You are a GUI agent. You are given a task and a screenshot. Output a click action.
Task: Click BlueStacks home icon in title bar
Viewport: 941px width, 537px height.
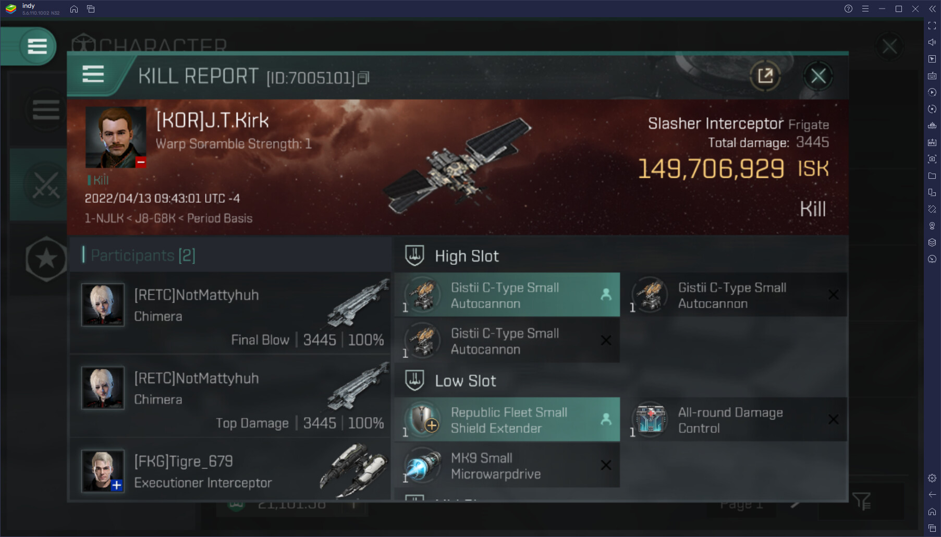click(x=74, y=9)
